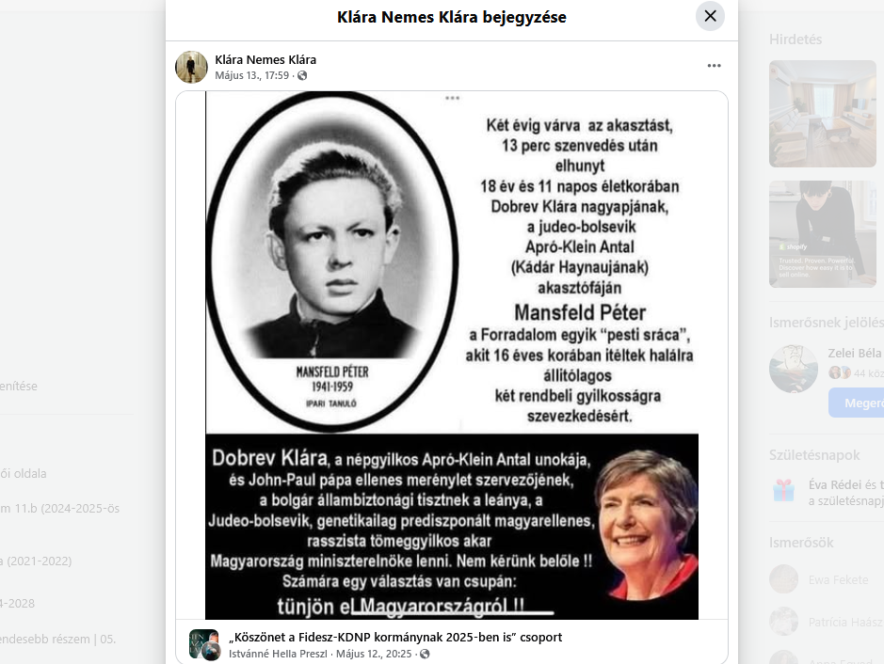Open the Május 12., 20:25 shared post timestamp

click(x=374, y=654)
